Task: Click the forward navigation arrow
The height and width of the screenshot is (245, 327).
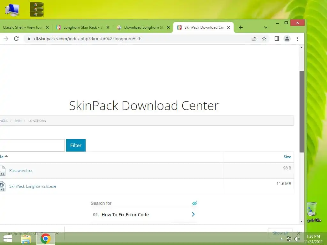Action: (x=6, y=39)
